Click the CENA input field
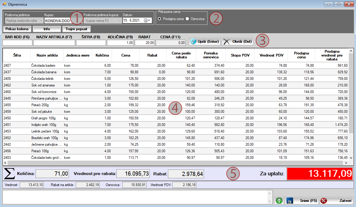356x207 pixels. (170, 42)
